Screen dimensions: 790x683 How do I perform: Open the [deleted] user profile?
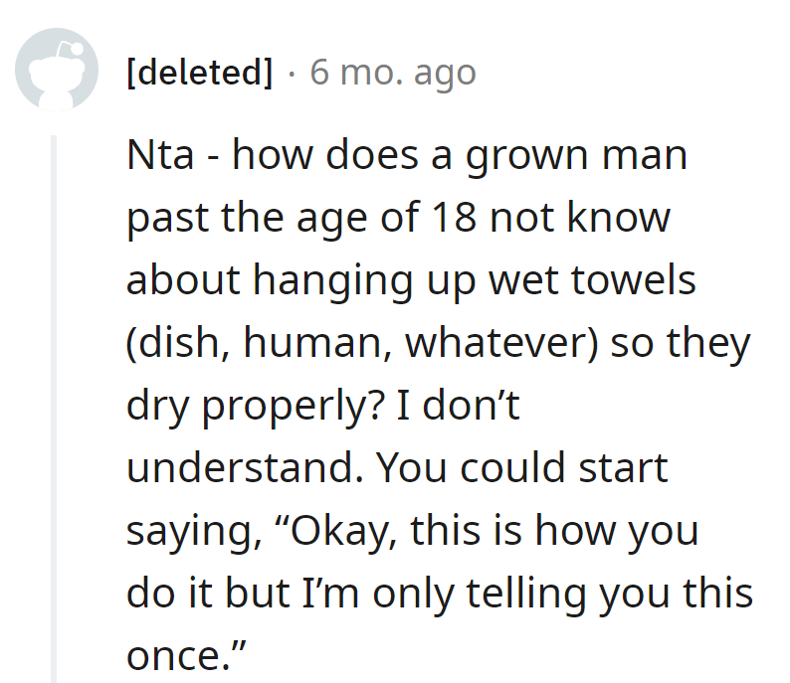200,73
